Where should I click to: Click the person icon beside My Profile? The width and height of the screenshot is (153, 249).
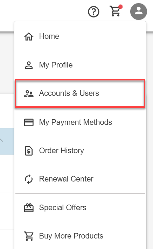[29, 65]
